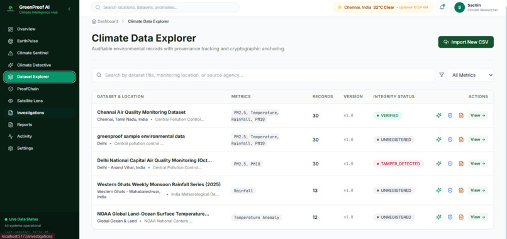The image size is (507, 239).
Task: Click the Import New CSV button
Action: coord(465,42)
